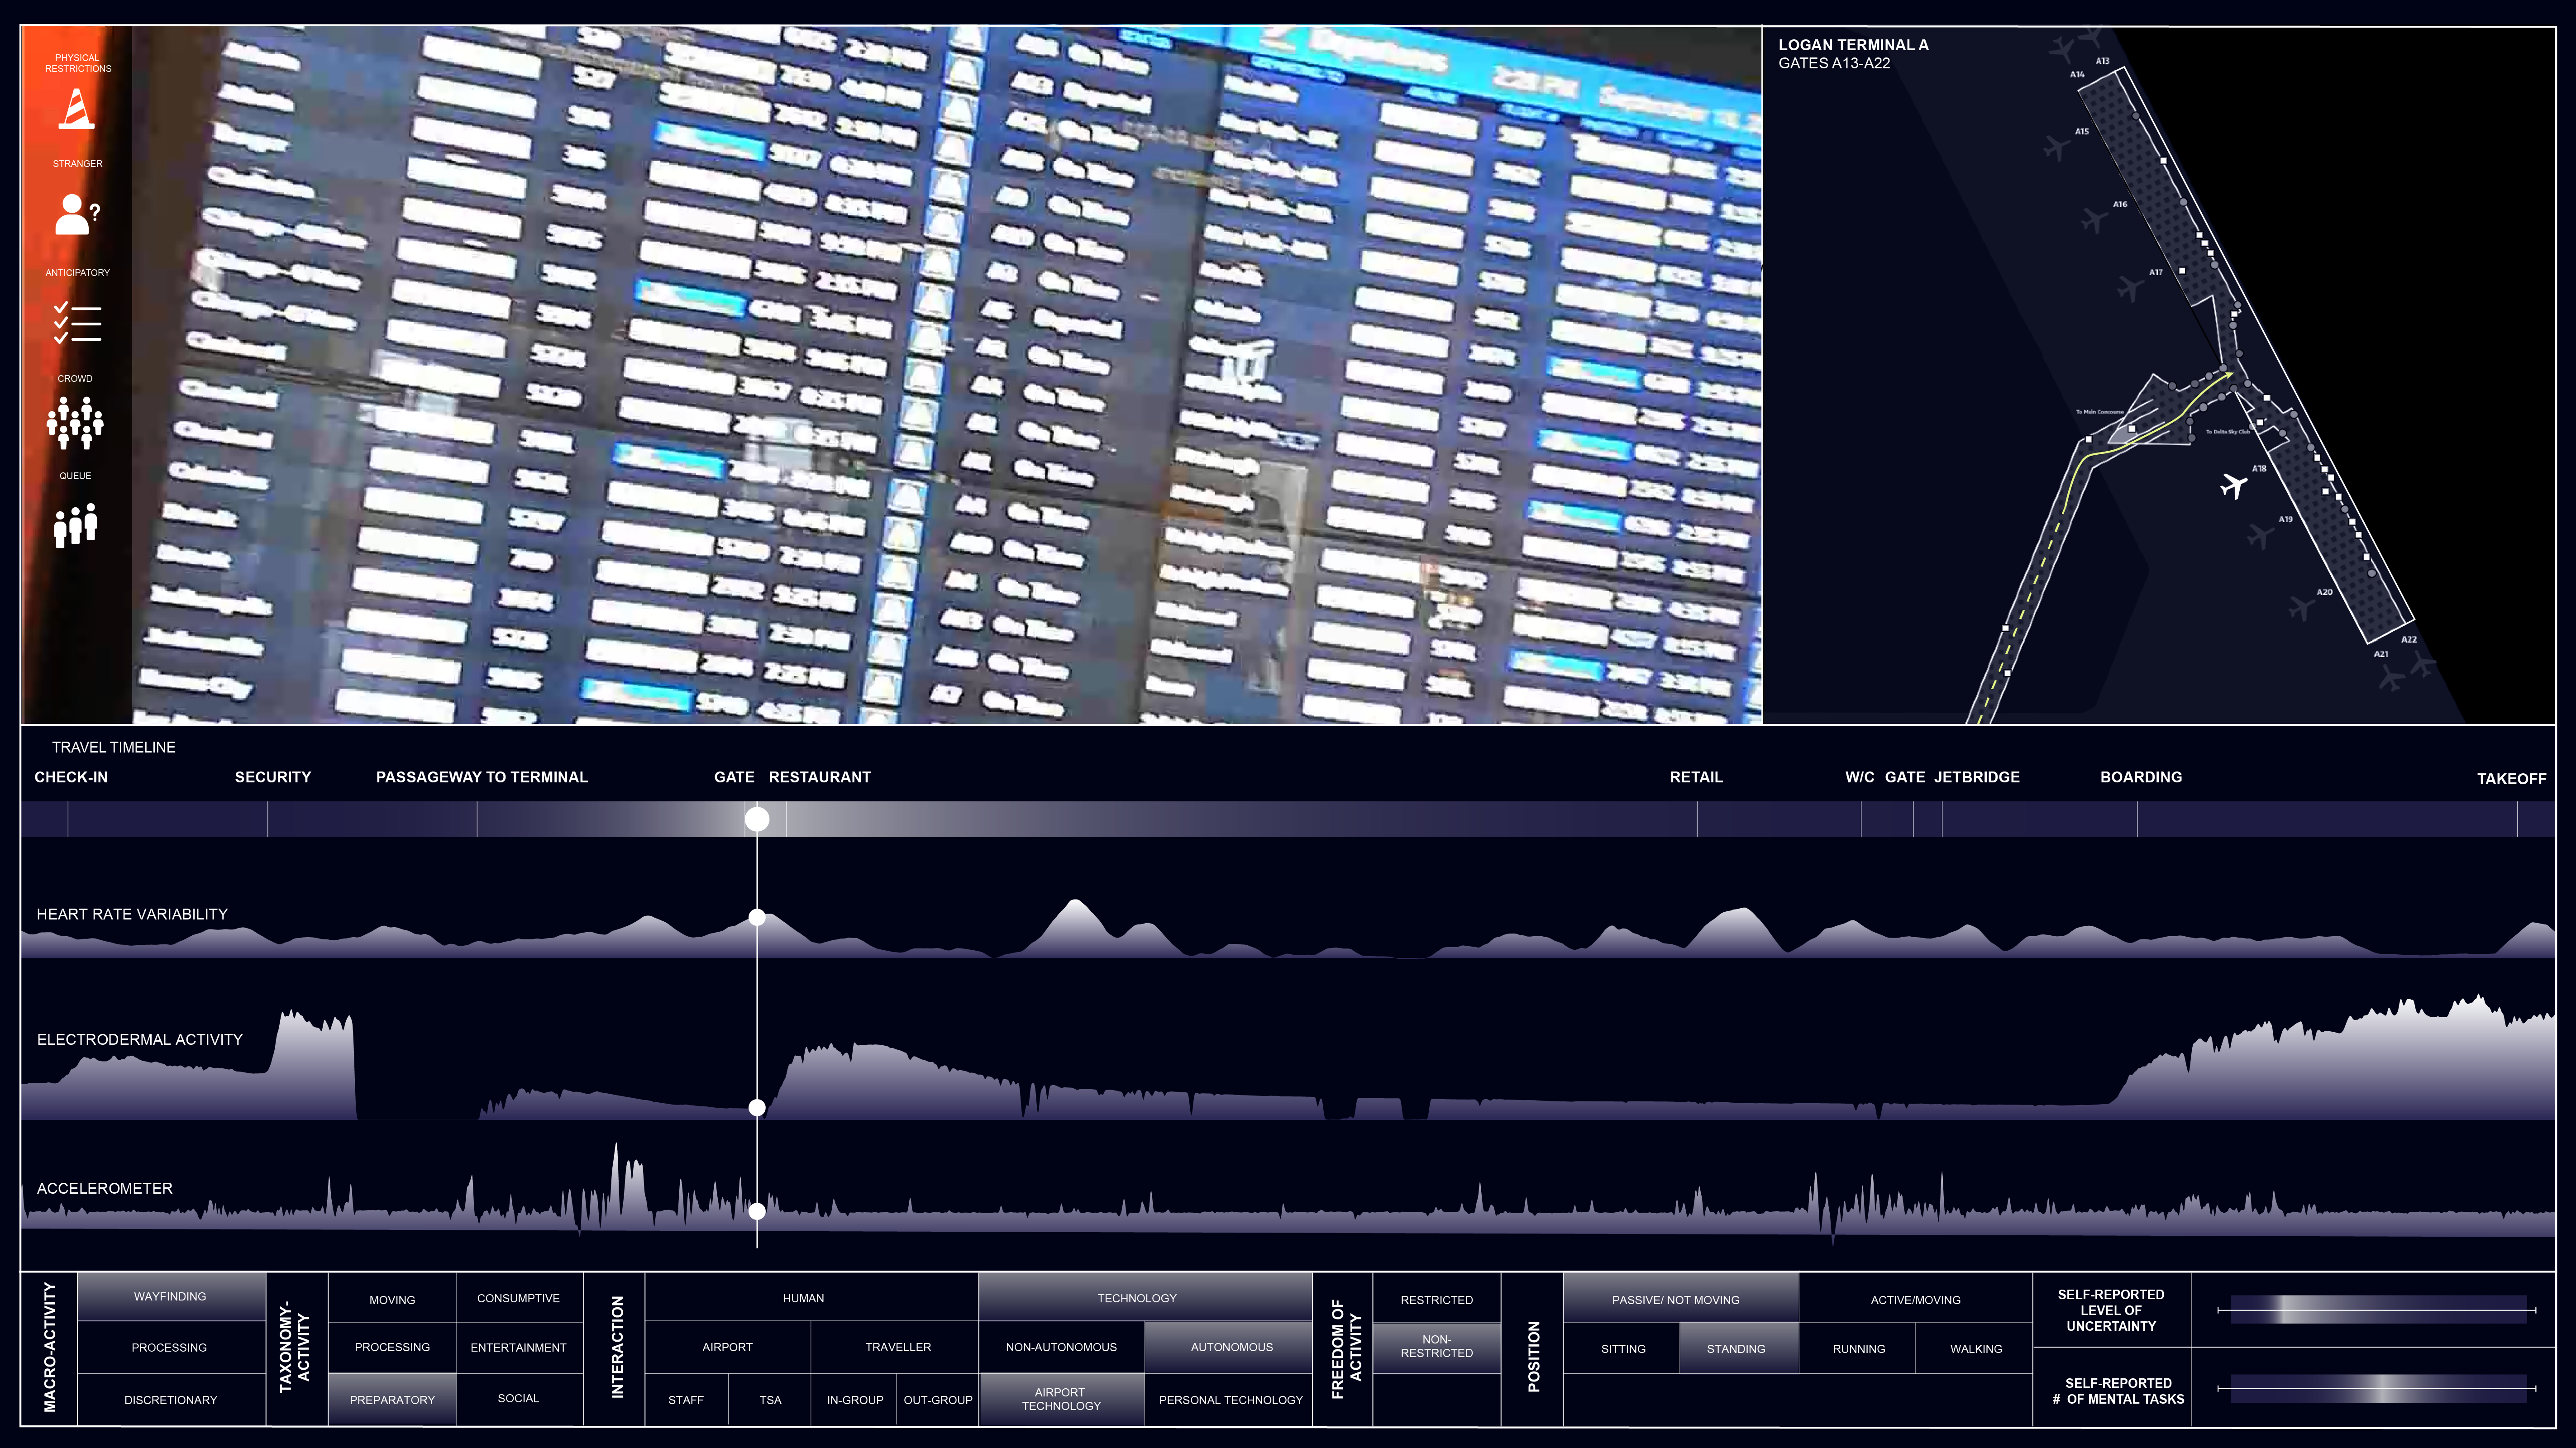Select CONSUMPTIVE taxonomy activity
Screen dimensions: 2576x1448
pos(519,1298)
